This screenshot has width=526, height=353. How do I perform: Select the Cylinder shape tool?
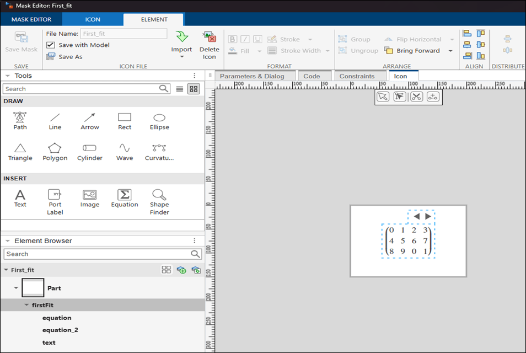90,151
